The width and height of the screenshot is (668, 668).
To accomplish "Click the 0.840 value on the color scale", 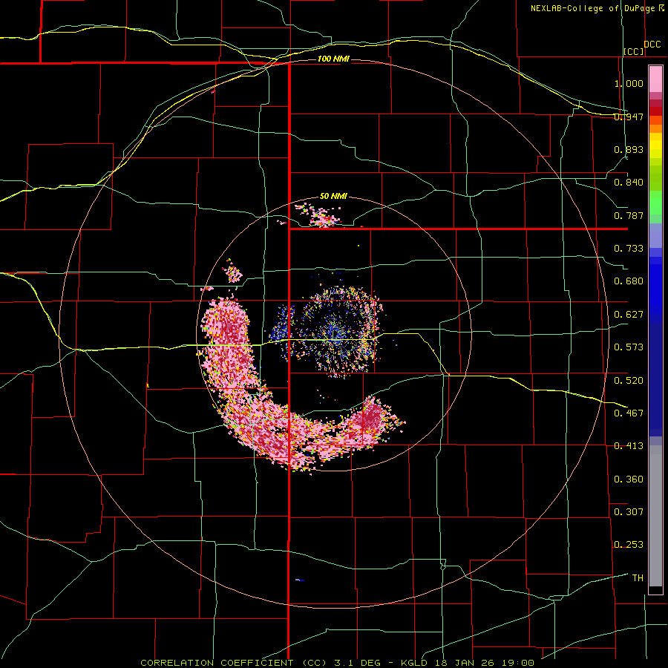I will pos(629,183).
